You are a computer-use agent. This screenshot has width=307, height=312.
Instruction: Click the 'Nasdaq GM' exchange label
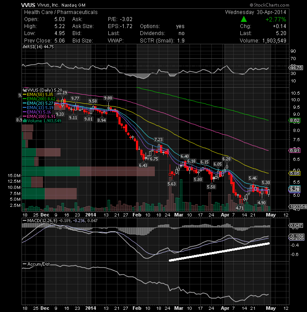tap(73, 5)
